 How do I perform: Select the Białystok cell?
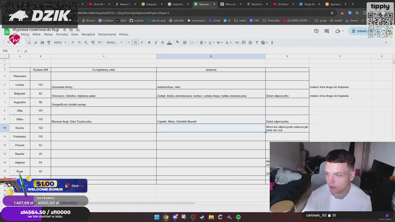[20, 93]
